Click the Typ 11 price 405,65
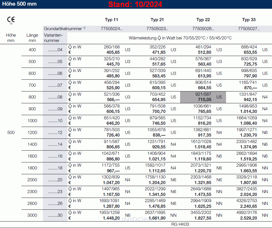 pos(113,52)
